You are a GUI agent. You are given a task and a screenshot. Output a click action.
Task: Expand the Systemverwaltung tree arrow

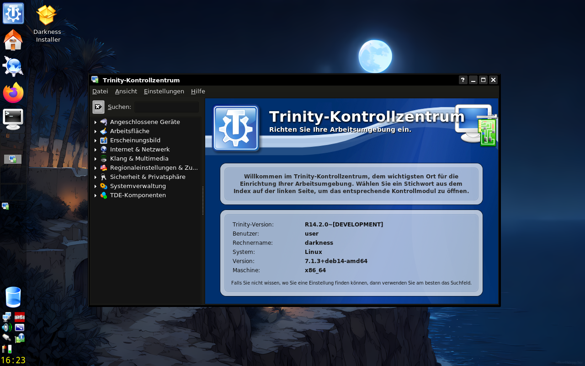(x=96, y=186)
